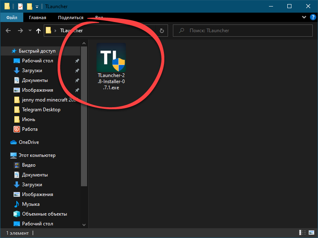Switch to large thumbnails view
318x238 pixels.
tap(312, 233)
